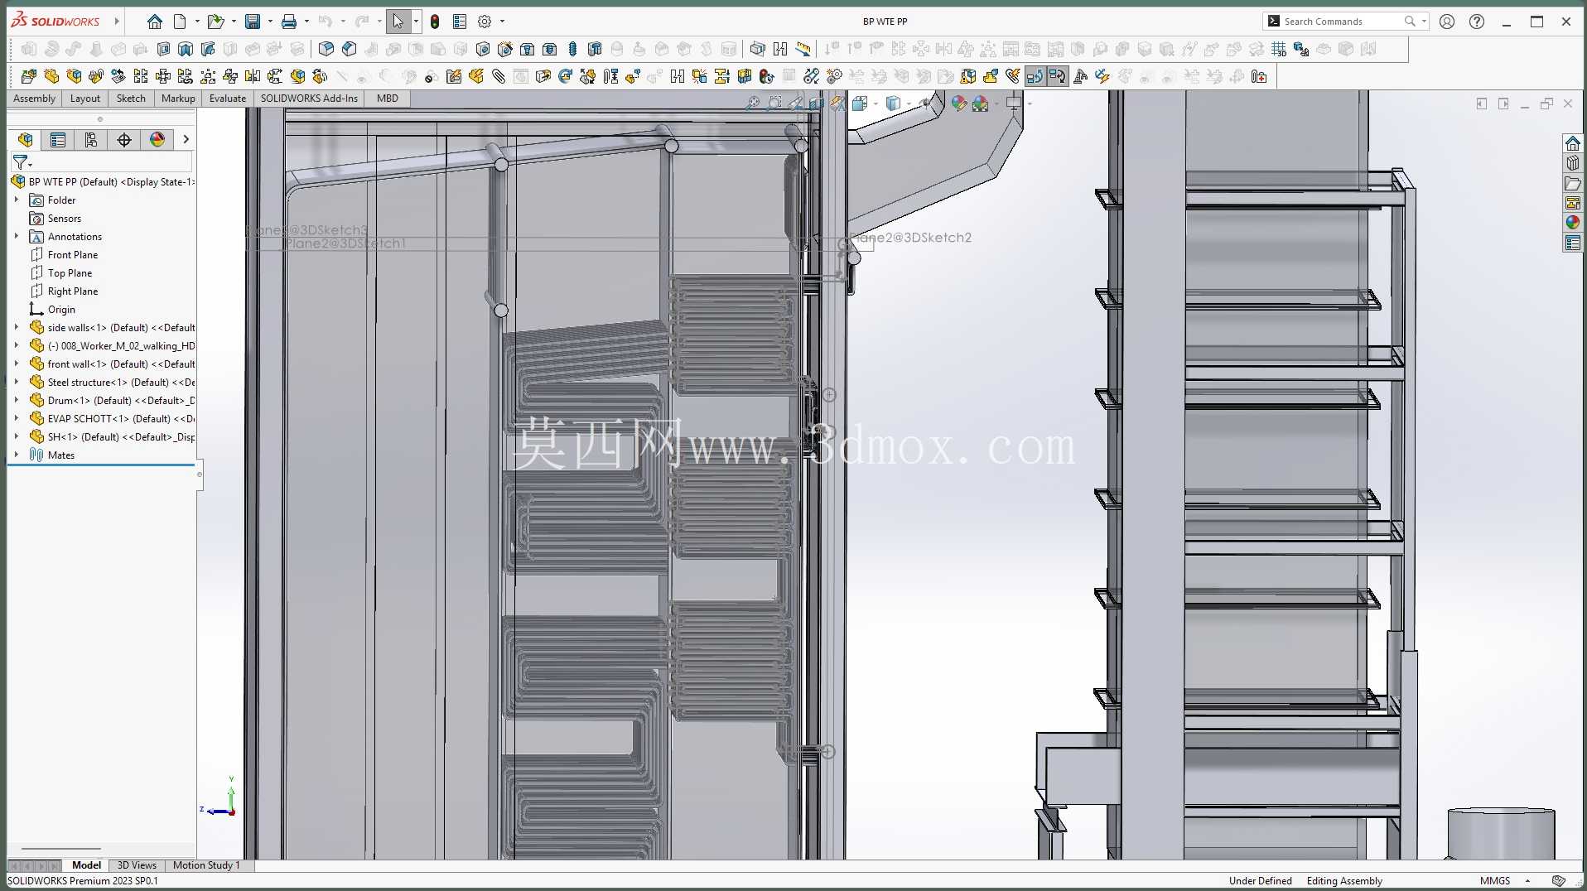Viewport: 1587px width, 891px height.
Task: Expand the Mates folder node
Action: [x=17, y=455]
